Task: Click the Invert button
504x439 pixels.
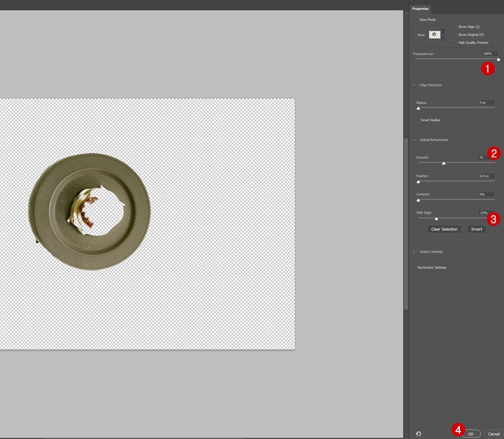Action: [x=477, y=229]
